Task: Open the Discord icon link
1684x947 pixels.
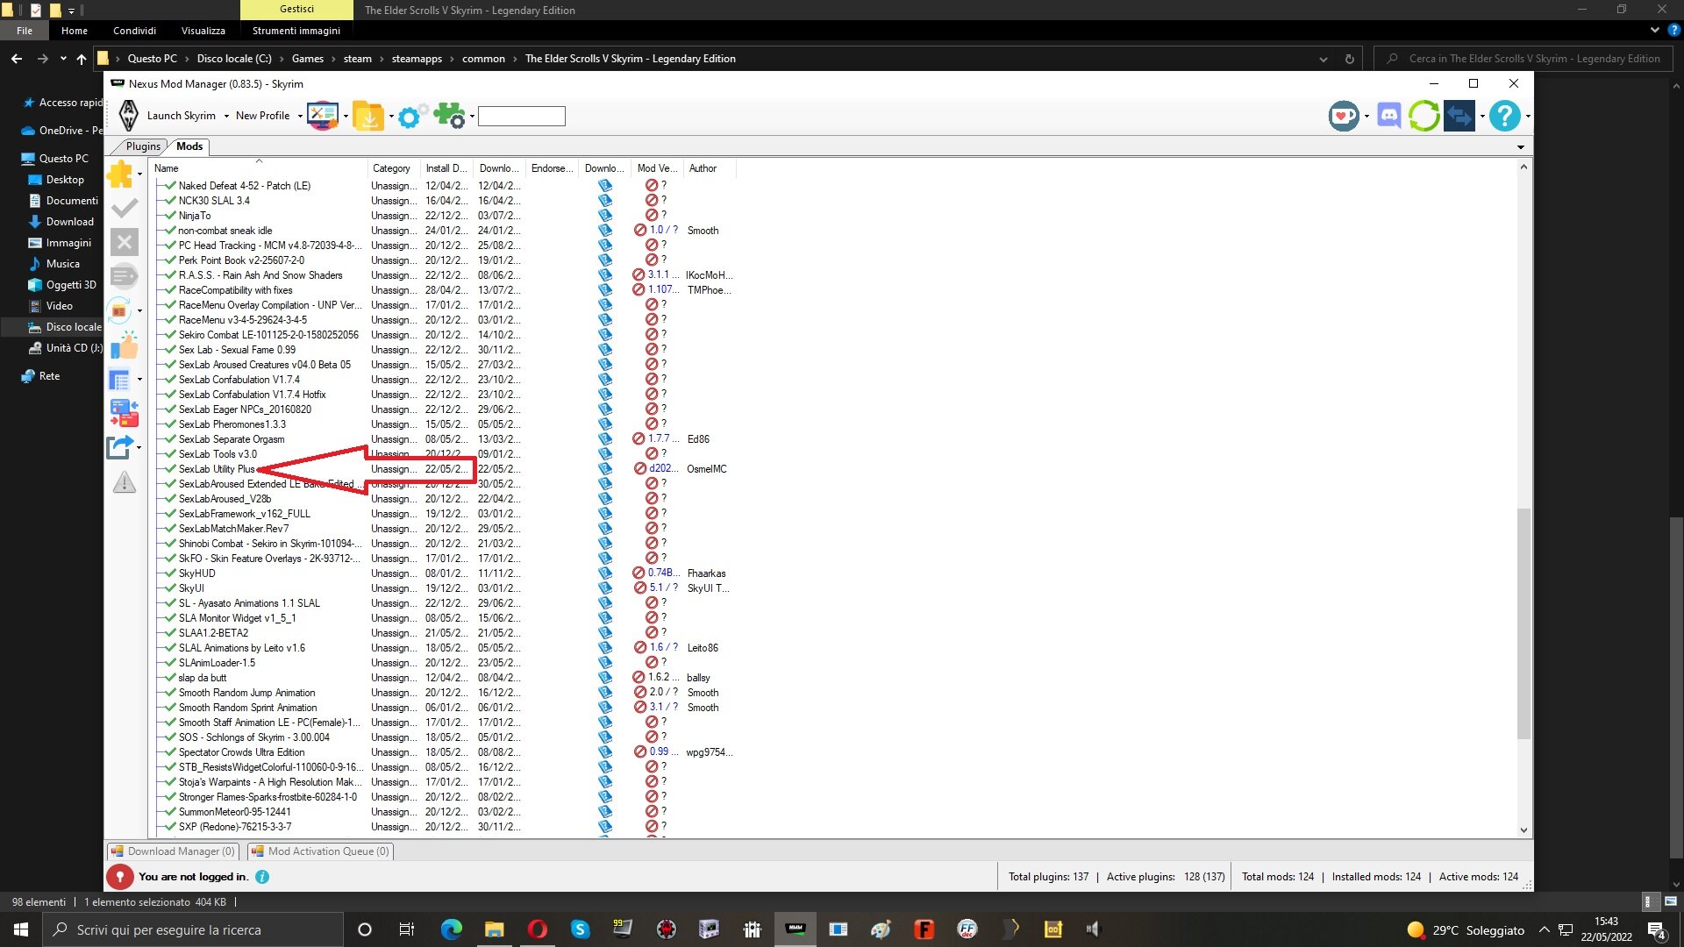Action: coord(1389,116)
